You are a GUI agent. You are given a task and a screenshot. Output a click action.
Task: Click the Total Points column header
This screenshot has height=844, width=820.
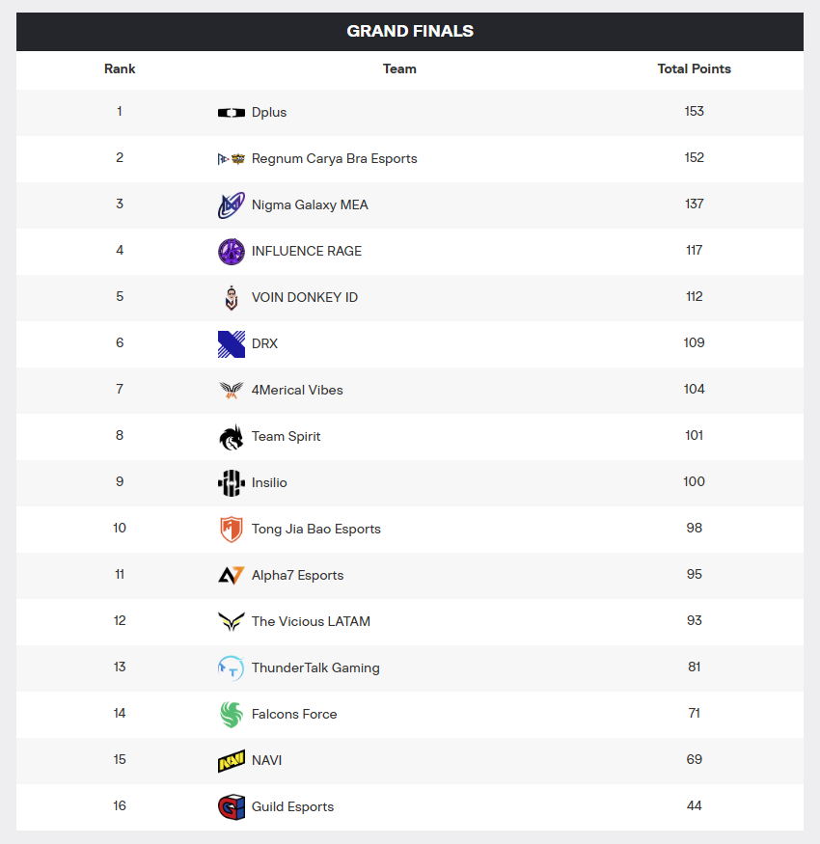(694, 69)
